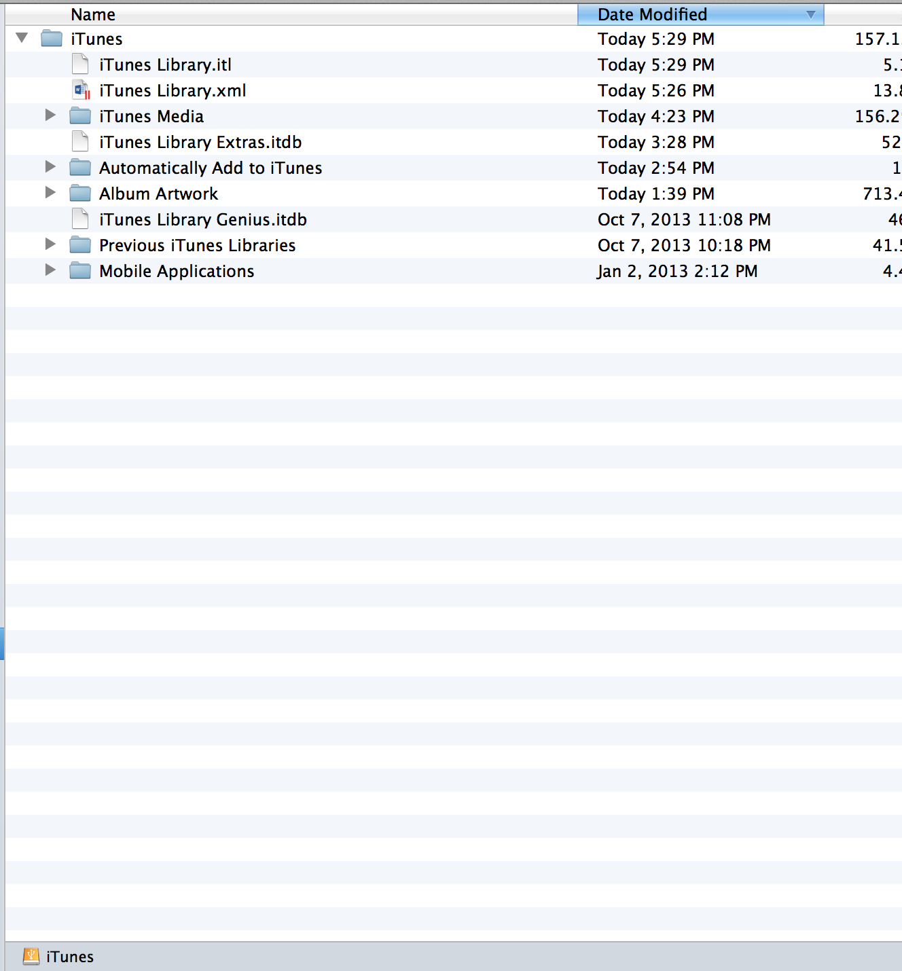Click the Previous iTunes Libraries folder icon
Screen dimensions: 902x971
tap(80, 245)
